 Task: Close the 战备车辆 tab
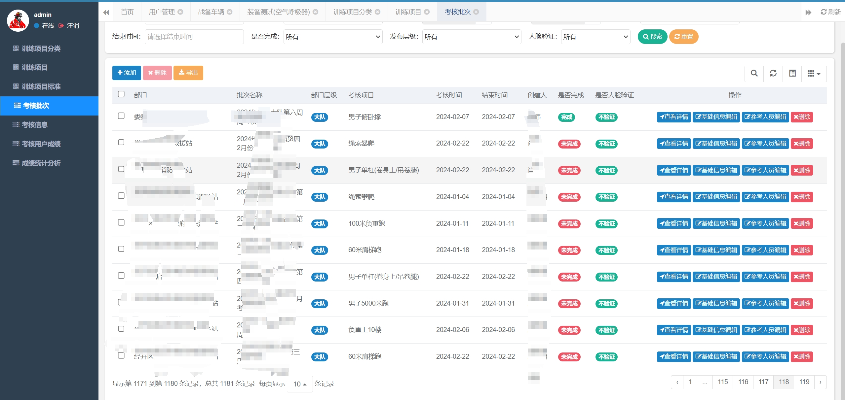click(x=230, y=12)
